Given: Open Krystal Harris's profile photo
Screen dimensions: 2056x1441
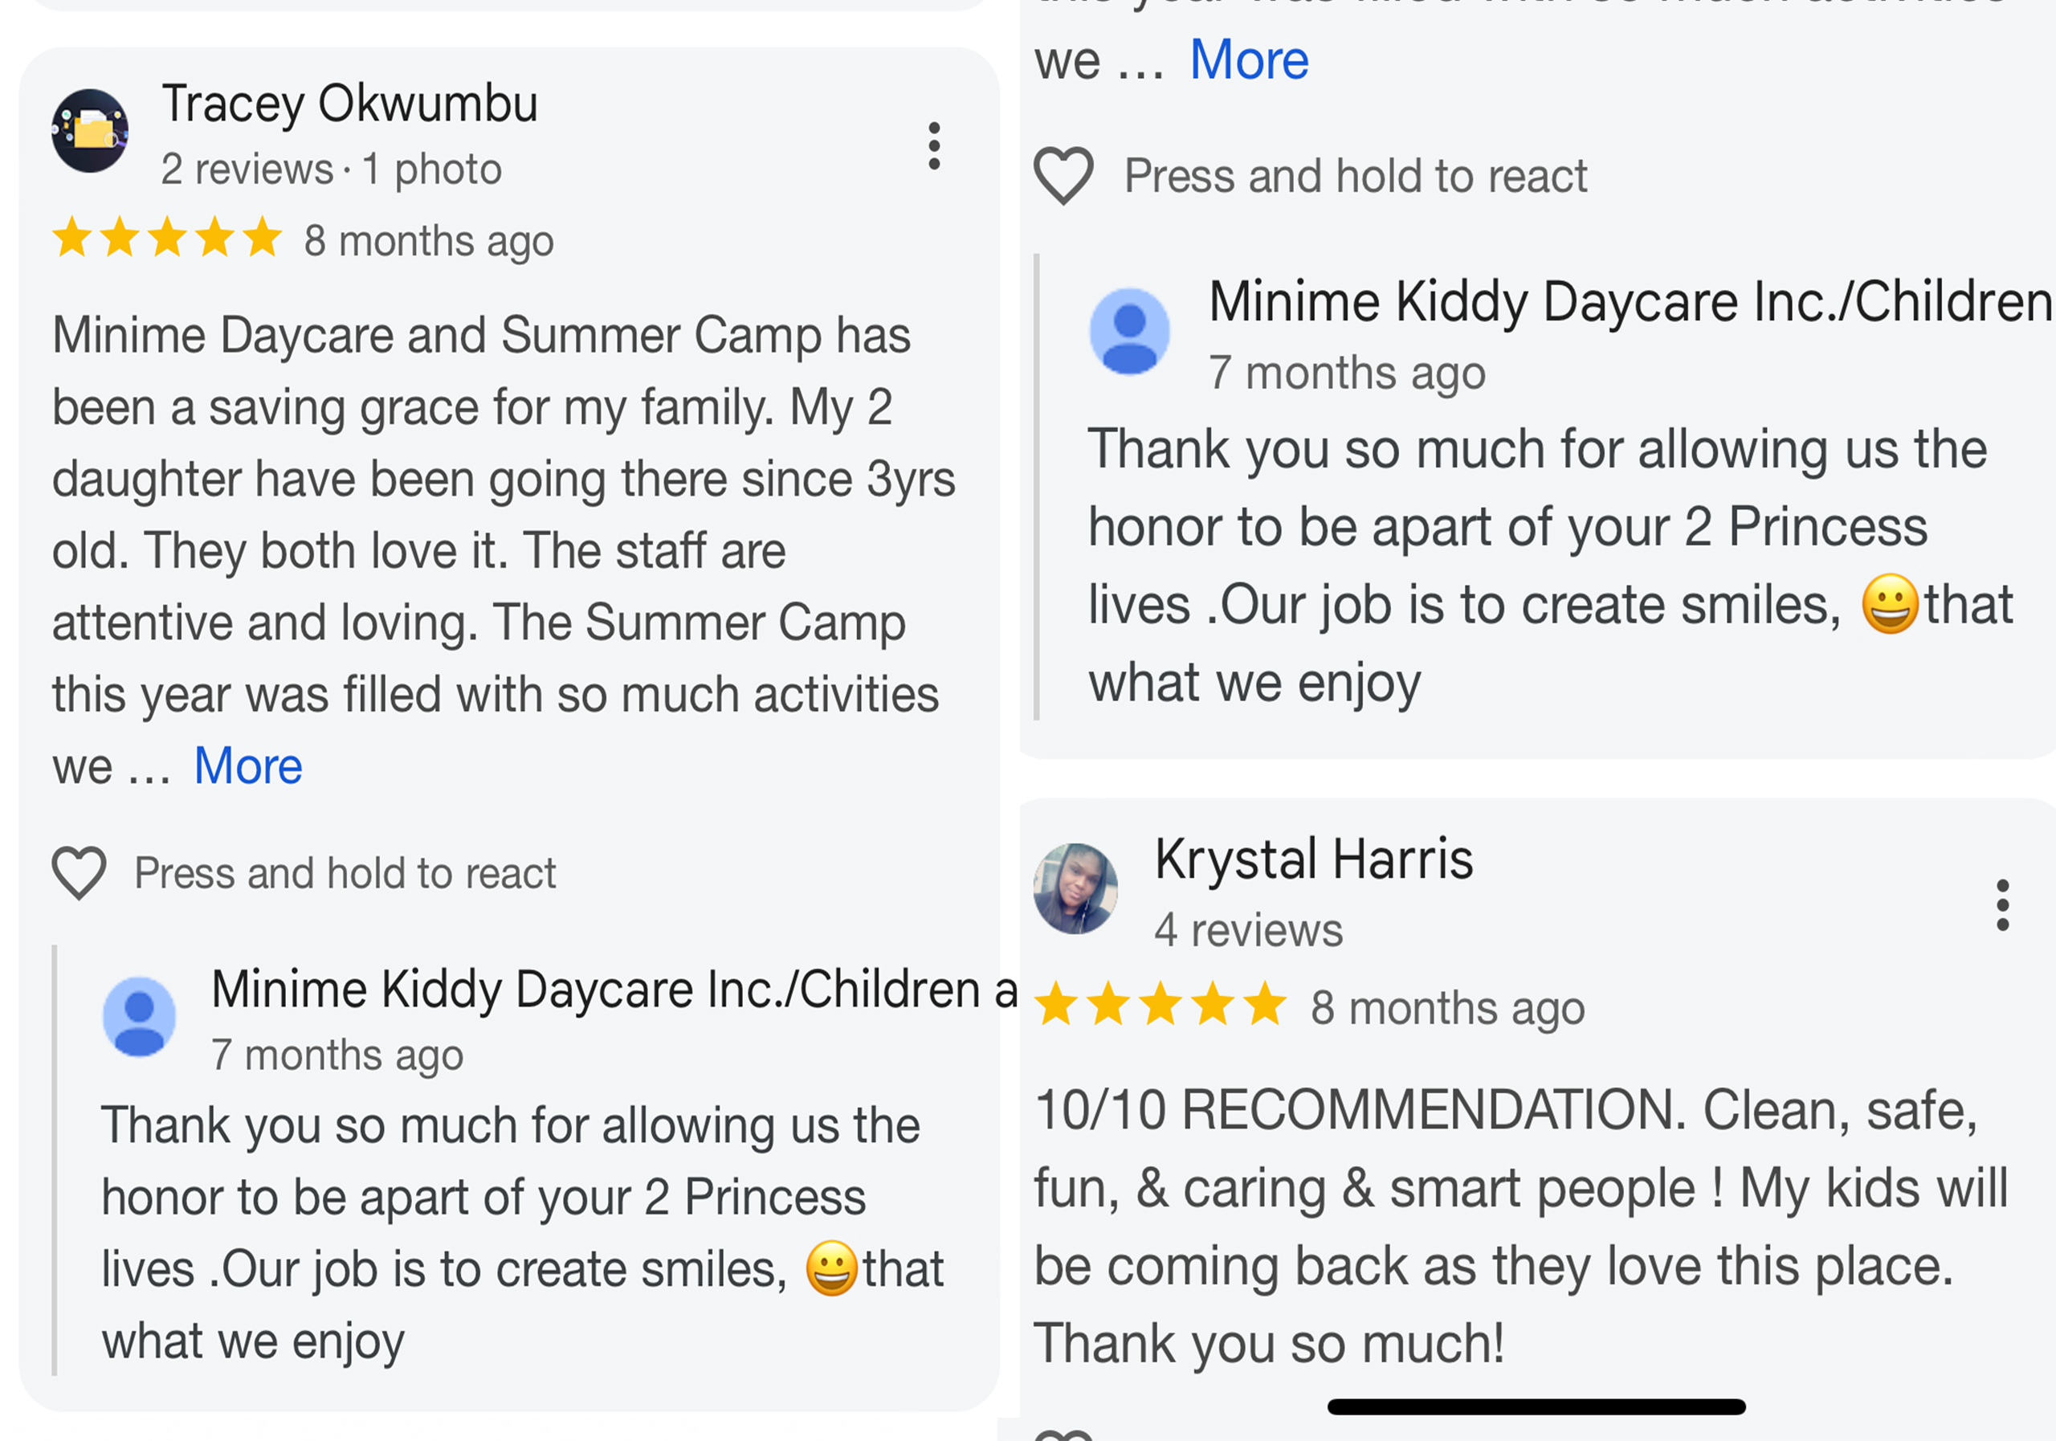Looking at the screenshot, I should [x=1075, y=888].
